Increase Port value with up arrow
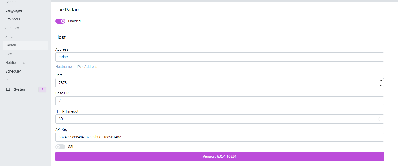This screenshot has width=398, height=166. click(x=381, y=80)
